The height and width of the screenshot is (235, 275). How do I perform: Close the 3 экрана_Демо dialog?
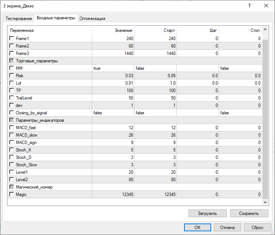tap(266, 6)
